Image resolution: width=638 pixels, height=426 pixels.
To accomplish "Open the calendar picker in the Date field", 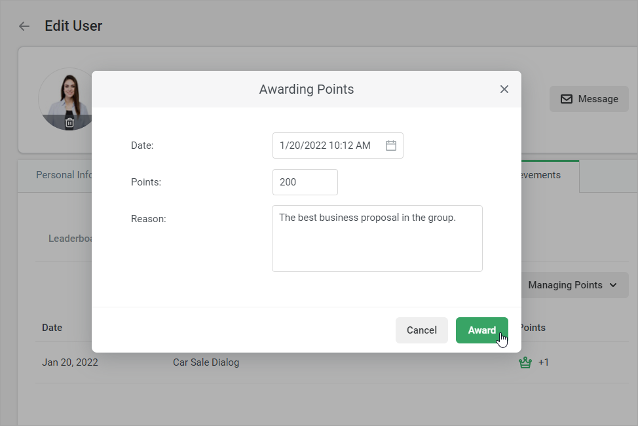I will 391,145.
